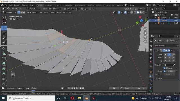180x101 pixels.
Task: Open the Options dropdown
Action: tap(143, 9)
